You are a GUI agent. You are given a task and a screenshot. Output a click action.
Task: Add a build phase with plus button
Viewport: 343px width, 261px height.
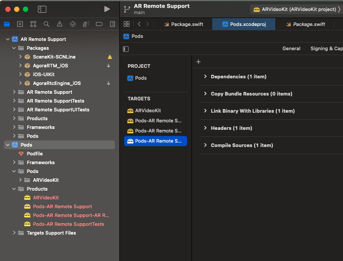[x=199, y=62]
